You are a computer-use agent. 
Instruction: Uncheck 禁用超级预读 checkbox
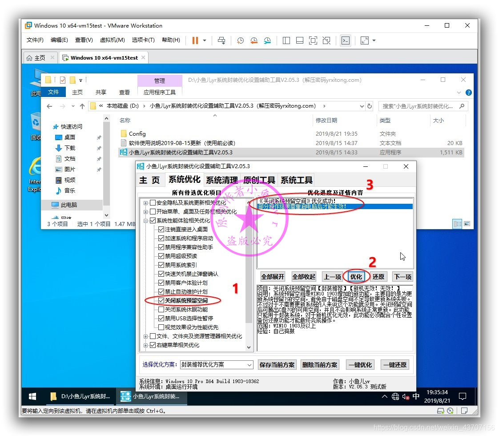point(161,256)
